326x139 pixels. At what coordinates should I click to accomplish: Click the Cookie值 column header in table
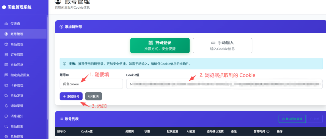[87, 131]
